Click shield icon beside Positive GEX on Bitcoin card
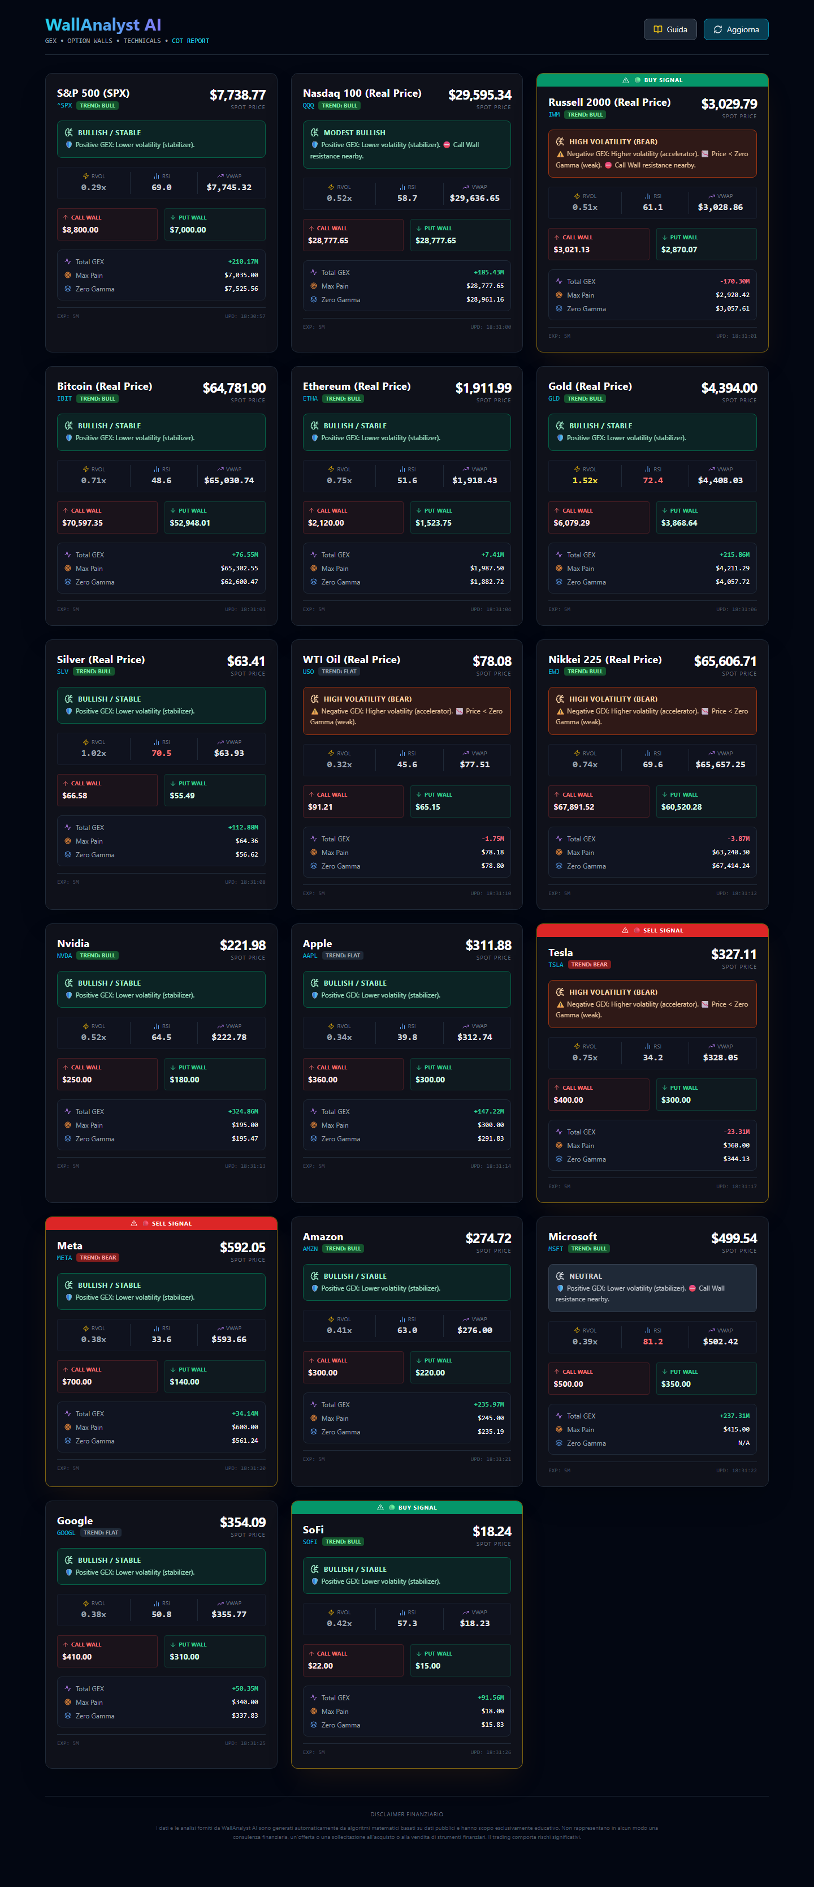Viewport: 814px width, 1887px height. pyautogui.click(x=69, y=438)
